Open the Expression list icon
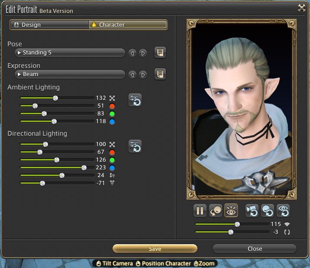Image resolution: width=310 pixels, height=268 pixels. pyautogui.click(x=160, y=74)
